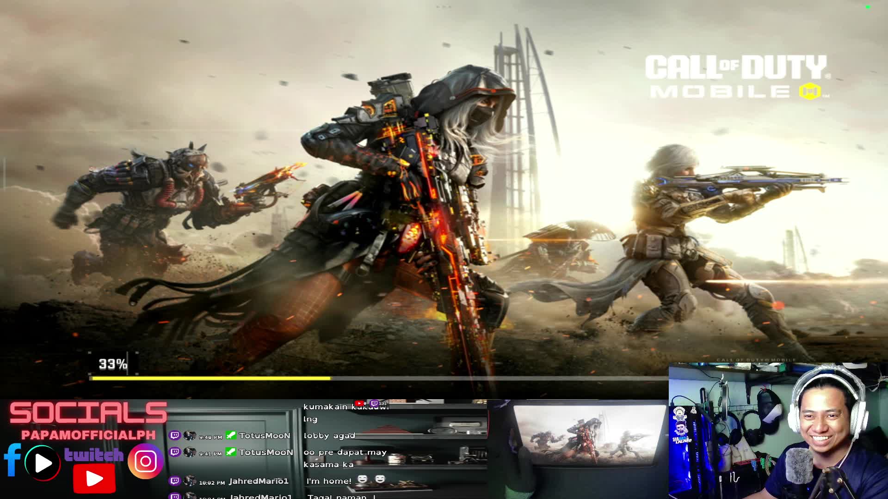
Task: Click green sword badge on the 9:41 PM message
Action: (231, 451)
